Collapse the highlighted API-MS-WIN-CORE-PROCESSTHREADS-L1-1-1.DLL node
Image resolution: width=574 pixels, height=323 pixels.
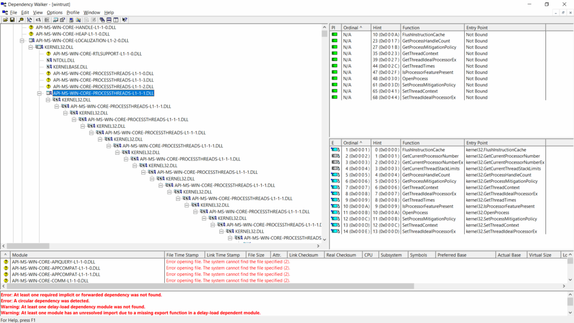(39, 93)
